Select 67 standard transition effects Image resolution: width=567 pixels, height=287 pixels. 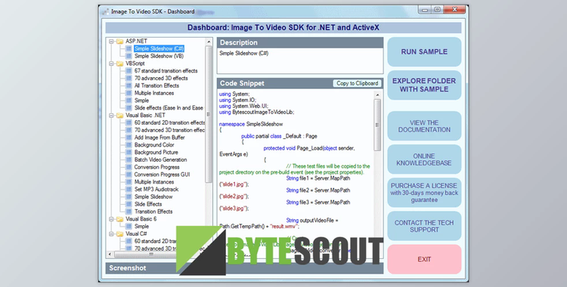(166, 71)
